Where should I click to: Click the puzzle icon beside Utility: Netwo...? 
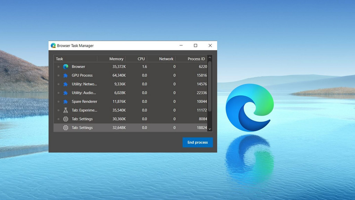click(66, 84)
